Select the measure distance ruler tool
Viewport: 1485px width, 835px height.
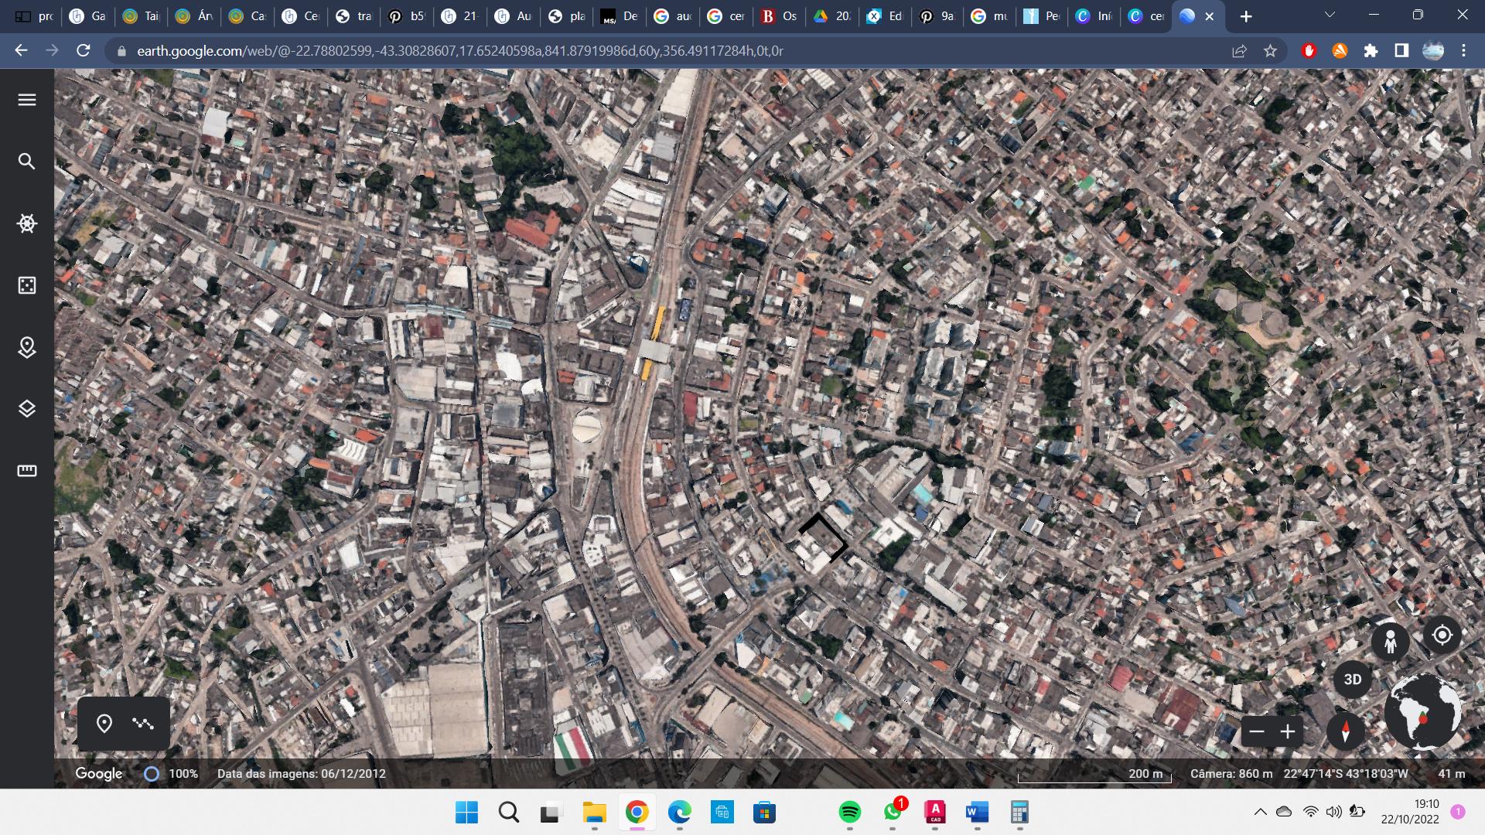pyautogui.click(x=27, y=471)
